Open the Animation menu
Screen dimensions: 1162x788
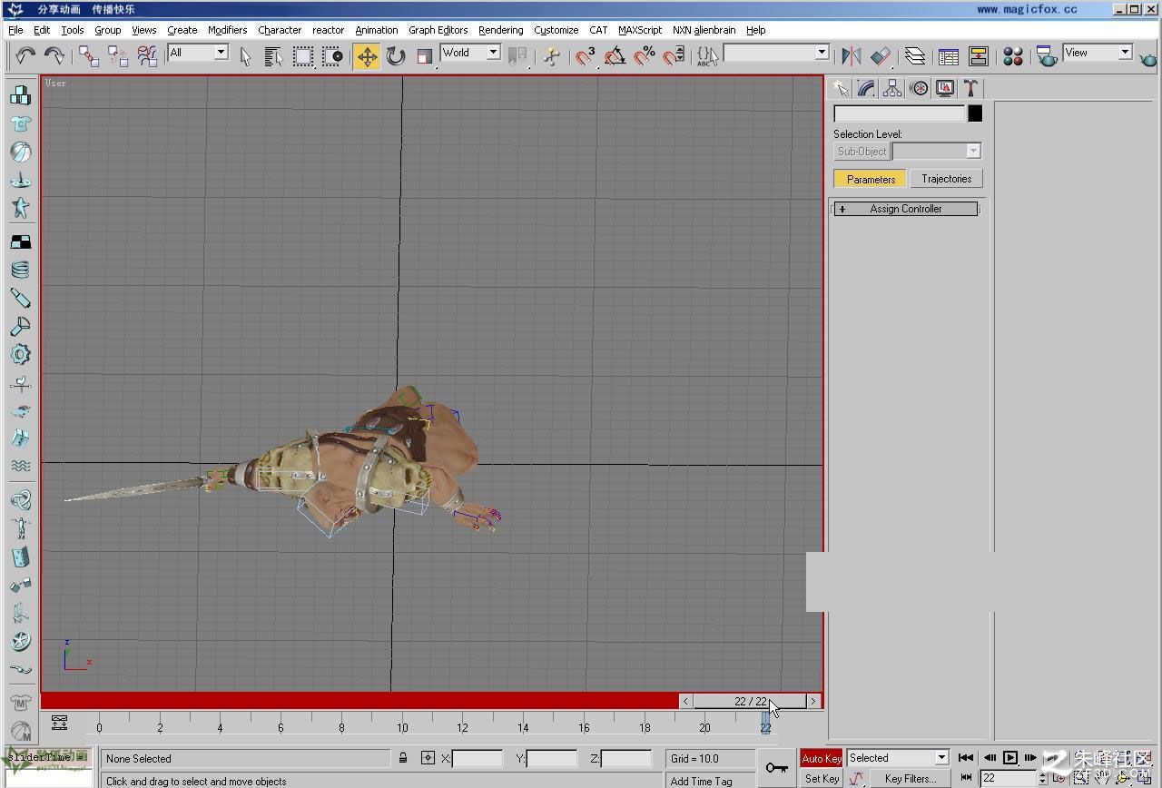(376, 30)
